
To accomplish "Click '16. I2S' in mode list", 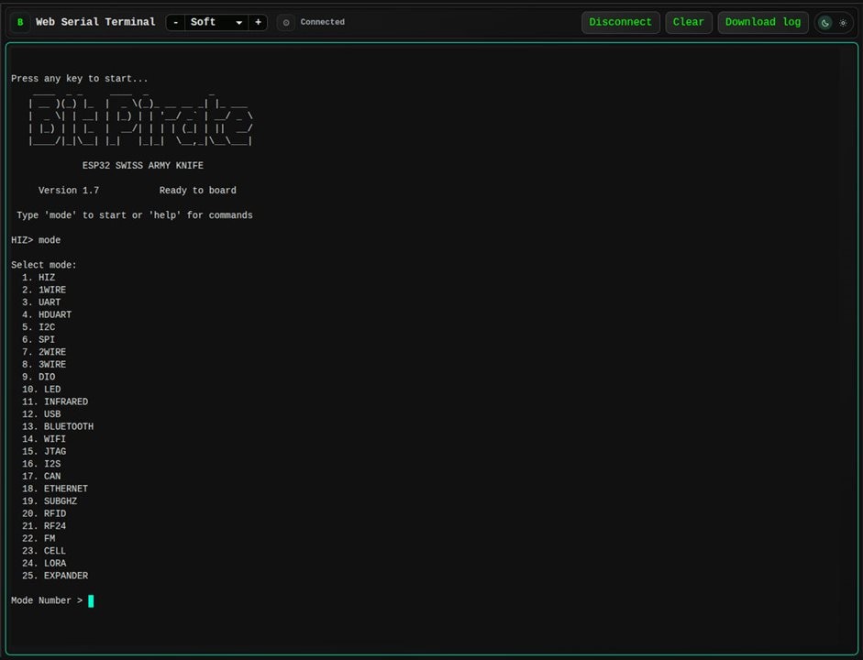I will coord(41,464).
